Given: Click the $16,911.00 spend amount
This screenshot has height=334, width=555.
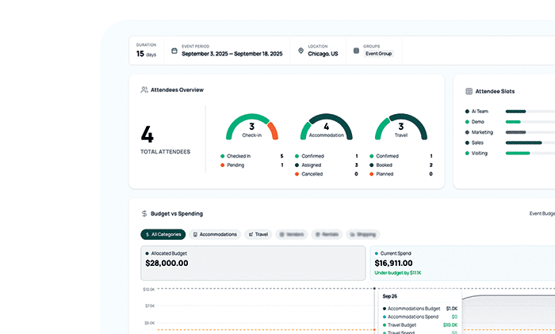Looking at the screenshot, I should click(x=393, y=263).
